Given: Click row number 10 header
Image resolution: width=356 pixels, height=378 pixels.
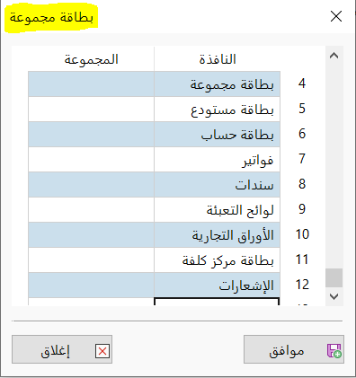Looking at the screenshot, I should tap(302, 234).
